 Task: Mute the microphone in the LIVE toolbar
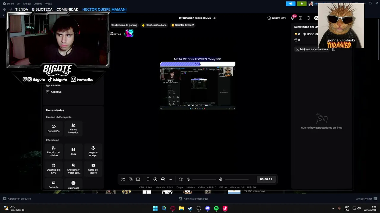[x=221, y=179]
